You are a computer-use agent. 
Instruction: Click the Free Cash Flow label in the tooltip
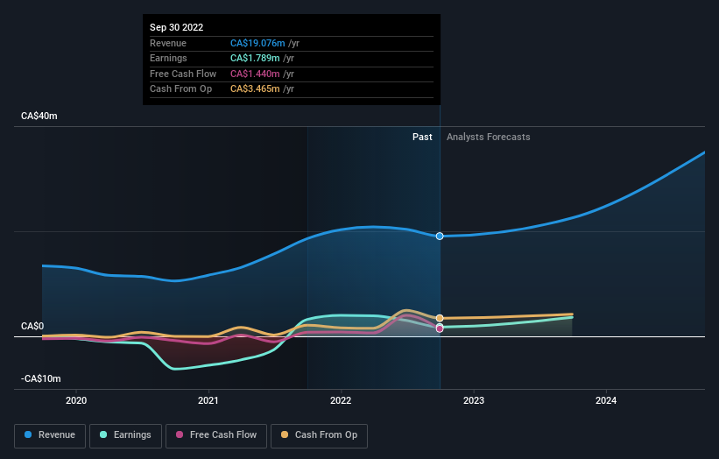tap(183, 74)
